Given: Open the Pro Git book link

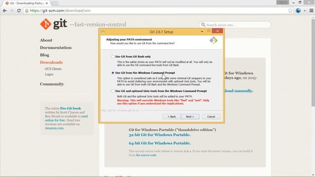Looking at the screenshot, I should (x=70, y=108).
